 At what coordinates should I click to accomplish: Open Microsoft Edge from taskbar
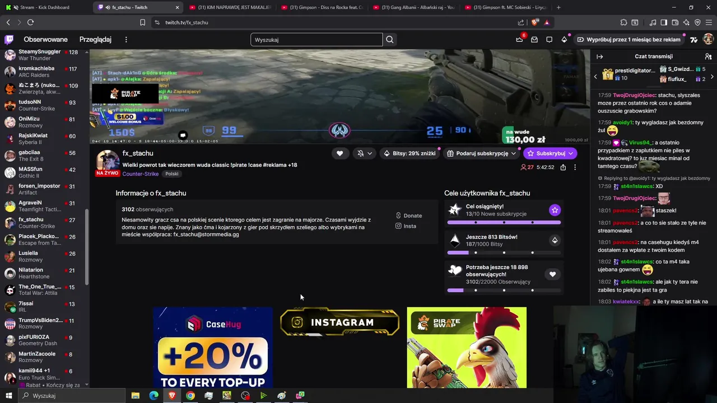pos(153,396)
